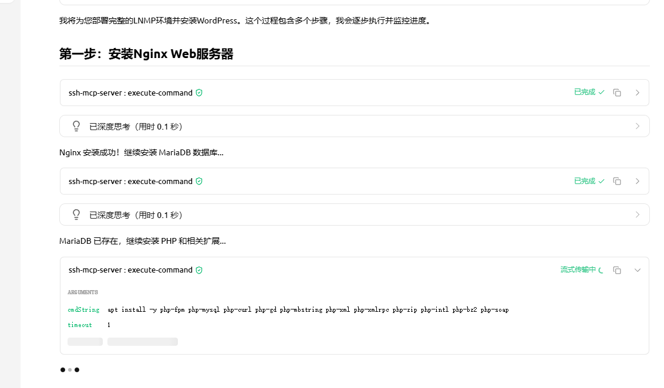664x388 pixels.
Task: Expand the second execute-command block after Nginx message
Action: pos(638,181)
